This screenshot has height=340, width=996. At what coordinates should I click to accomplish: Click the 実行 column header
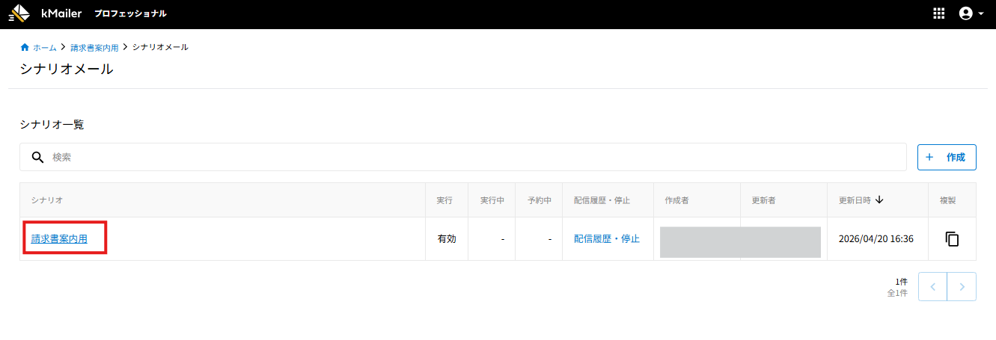(x=444, y=200)
